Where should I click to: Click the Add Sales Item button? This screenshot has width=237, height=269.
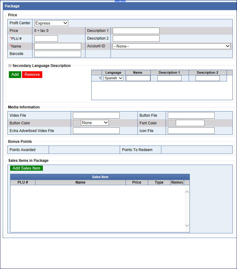[x=26, y=168]
